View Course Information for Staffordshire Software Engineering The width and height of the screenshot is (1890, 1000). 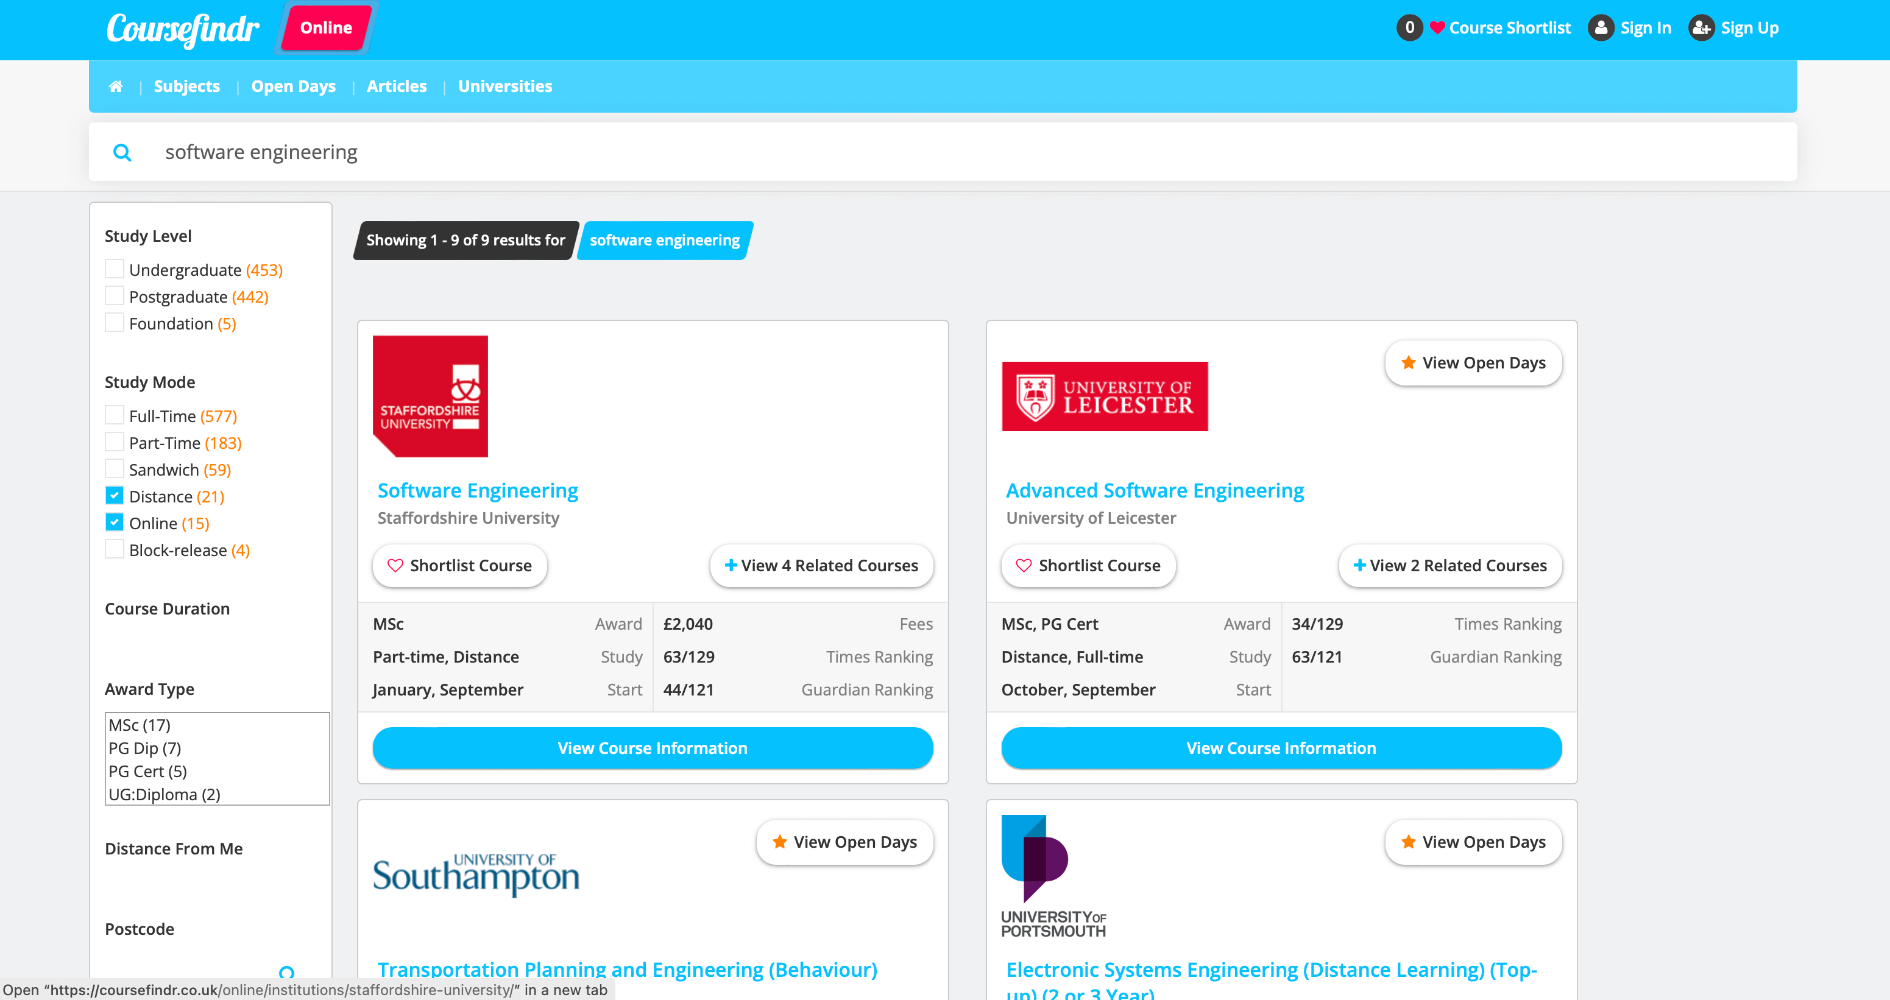tap(653, 748)
